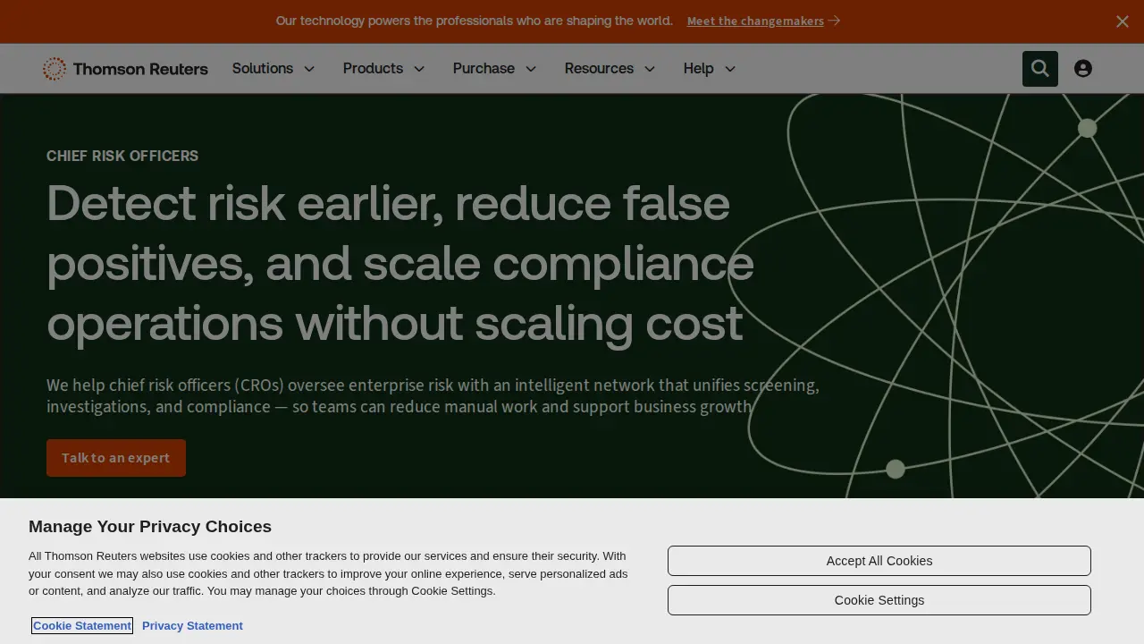Follow the Meet the changemakers link

coord(763,21)
